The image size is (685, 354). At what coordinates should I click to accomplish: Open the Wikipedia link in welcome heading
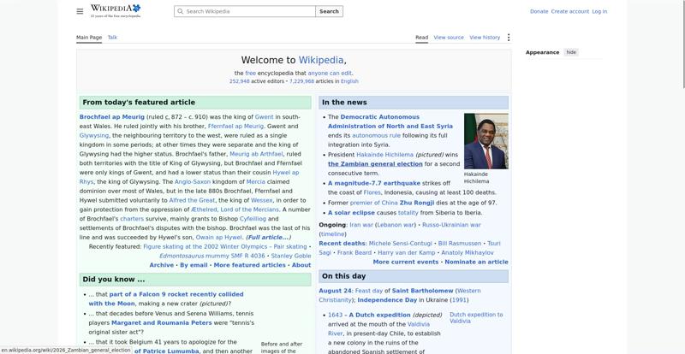point(320,60)
